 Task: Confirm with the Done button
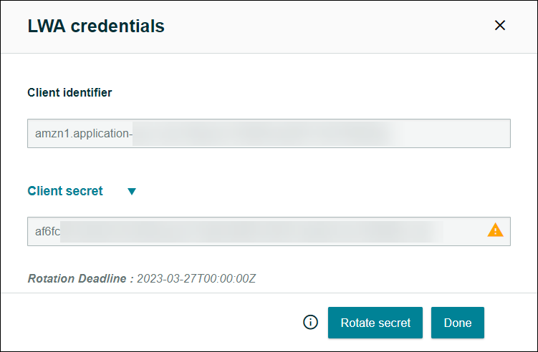[457, 323]
